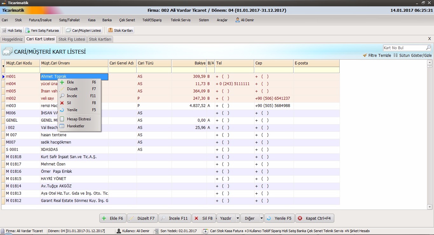434x235 pixels.
Task: Expand the Yazdır dropdown arrow
Action: pos(237,218)
